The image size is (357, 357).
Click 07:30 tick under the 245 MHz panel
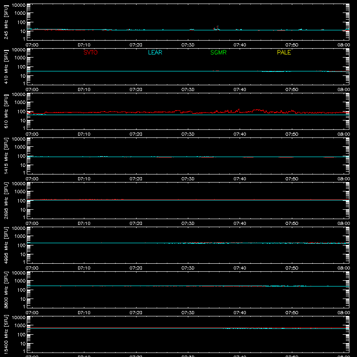coord(188,45)
